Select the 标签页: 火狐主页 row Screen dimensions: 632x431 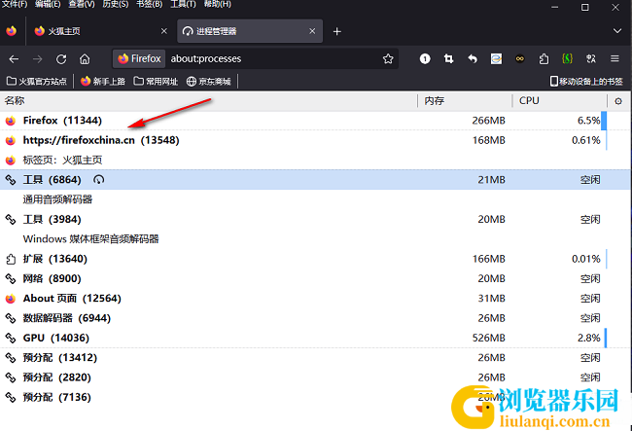315,161
